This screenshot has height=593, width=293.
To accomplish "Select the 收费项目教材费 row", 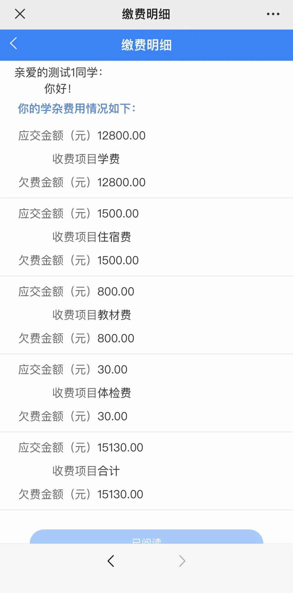I will pos(91,315).
